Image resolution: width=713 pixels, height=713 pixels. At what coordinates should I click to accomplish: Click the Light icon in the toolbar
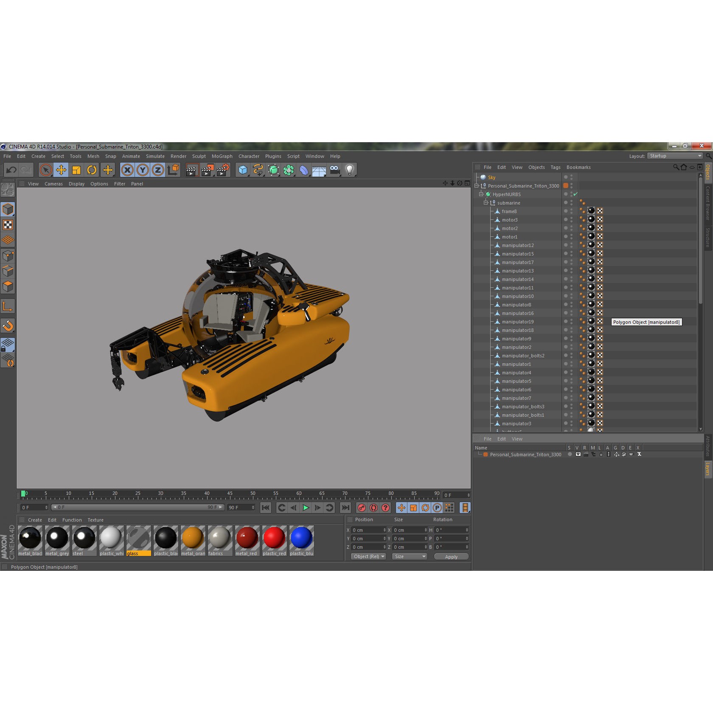pyautogui.click(x=350, y=170)
